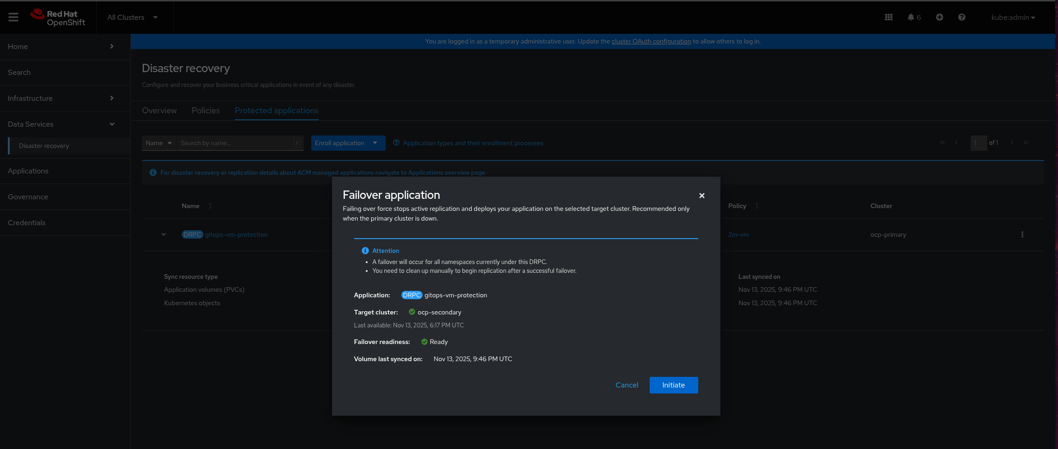Open the application launcher grid icon

[888, 17]
